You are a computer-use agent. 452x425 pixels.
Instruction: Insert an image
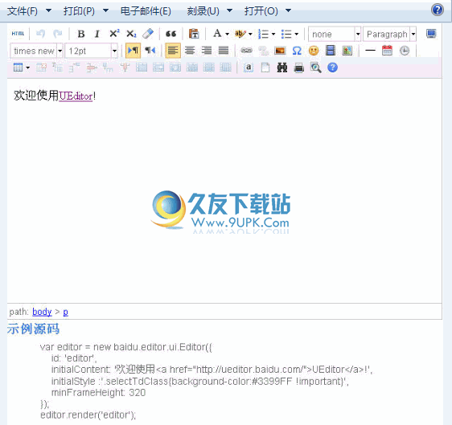[x=280, y=51]
